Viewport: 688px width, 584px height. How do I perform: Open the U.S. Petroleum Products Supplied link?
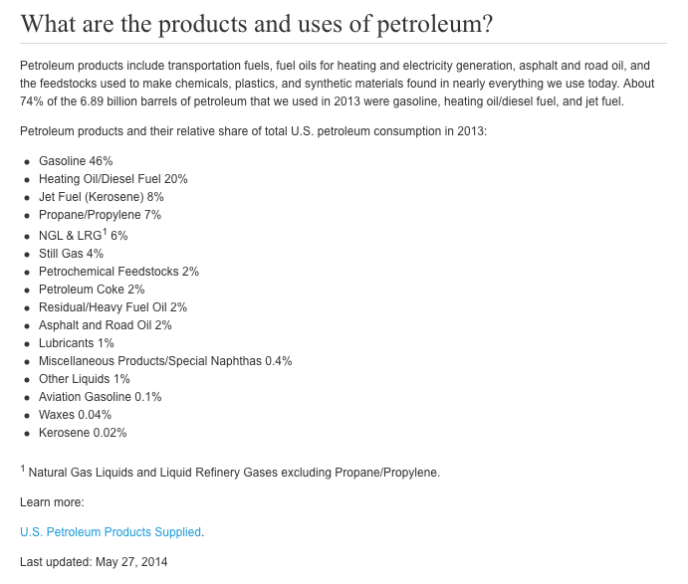point(111,532)
